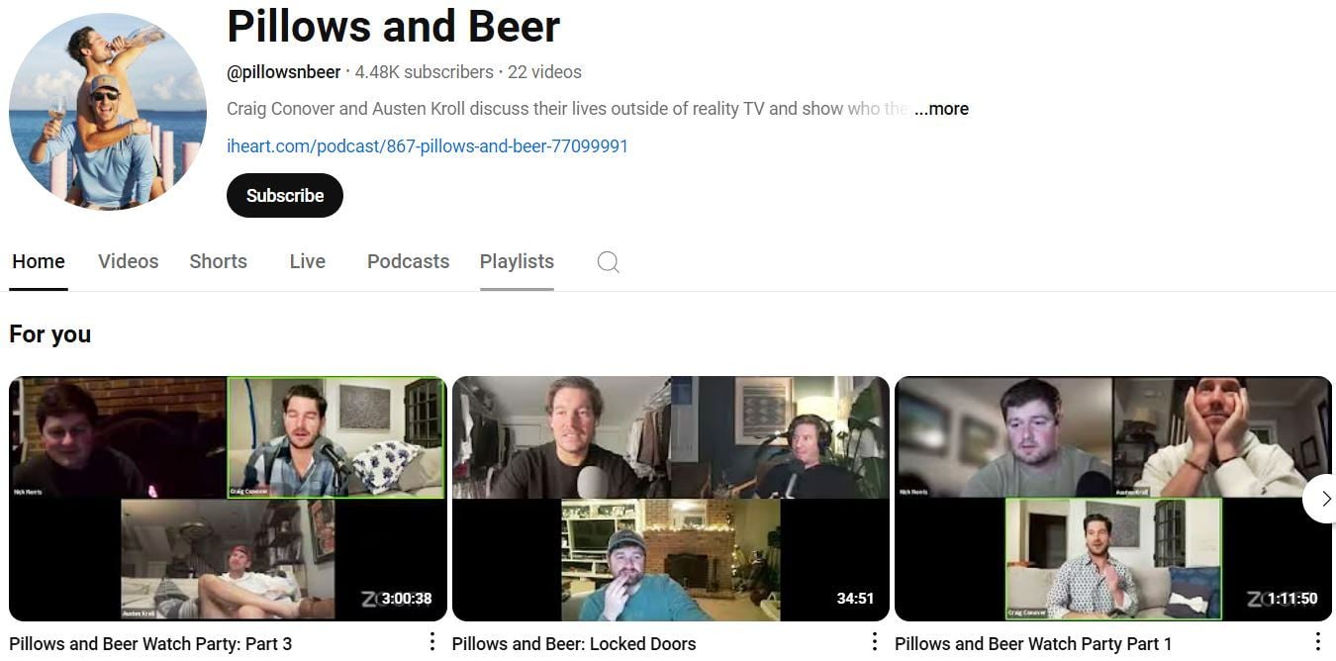Open the iheart.com podcast link
This screenshot has width=1336, height=661.
coord(428,145)
